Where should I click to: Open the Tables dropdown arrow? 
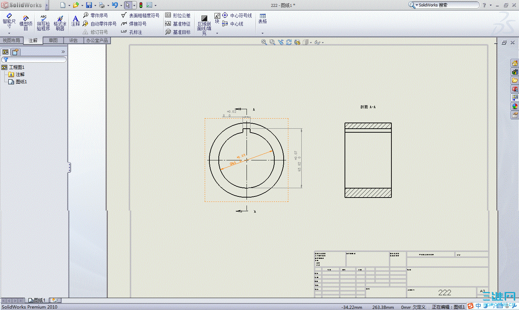pos(262,33)
